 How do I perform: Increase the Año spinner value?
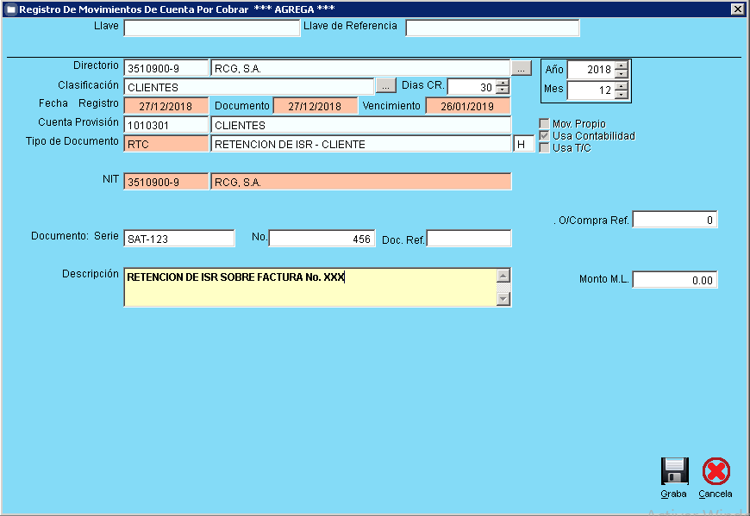click(622, 65)
